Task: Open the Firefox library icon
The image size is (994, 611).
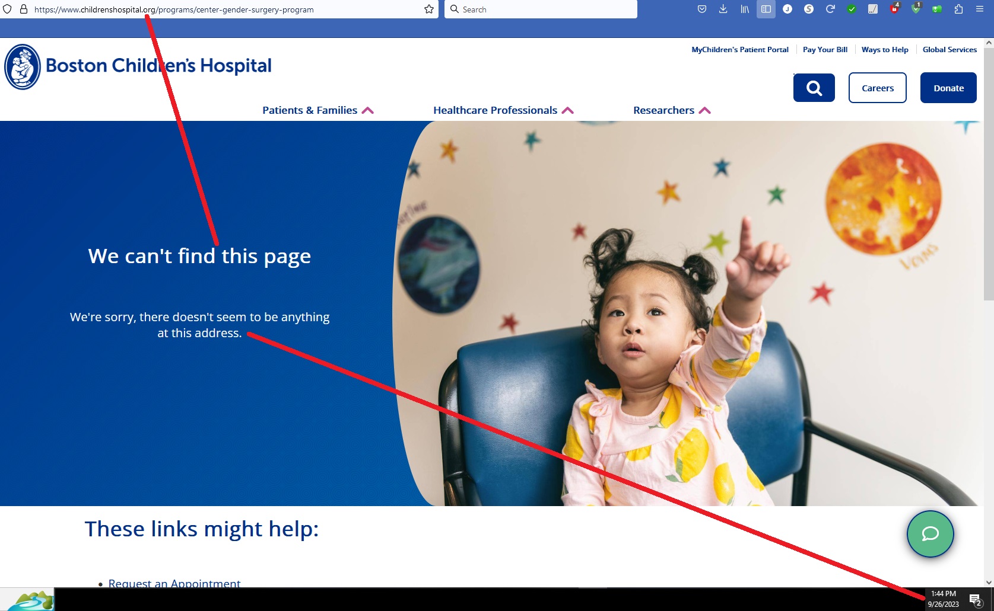Action: point(745,9)
